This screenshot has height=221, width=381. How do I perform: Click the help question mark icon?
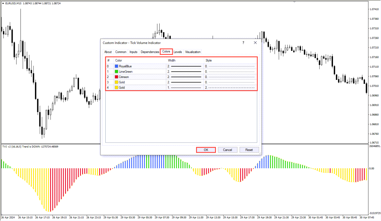click(243, 43)
